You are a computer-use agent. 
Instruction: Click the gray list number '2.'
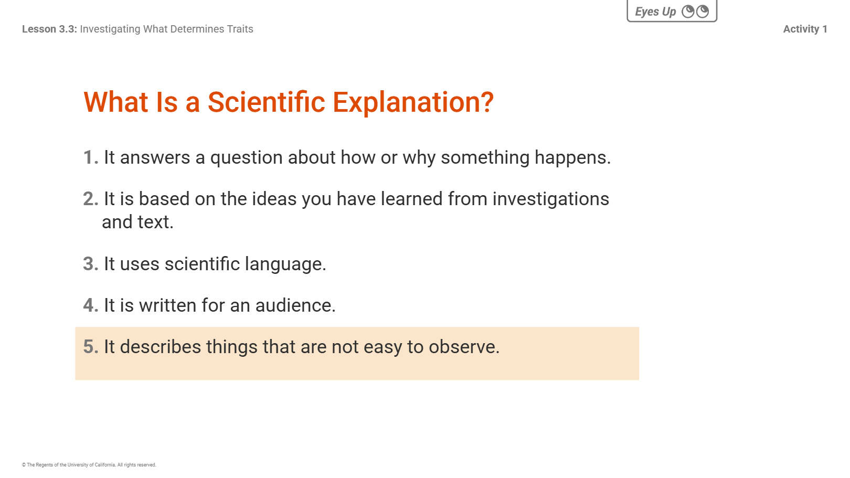coord(91,199)
